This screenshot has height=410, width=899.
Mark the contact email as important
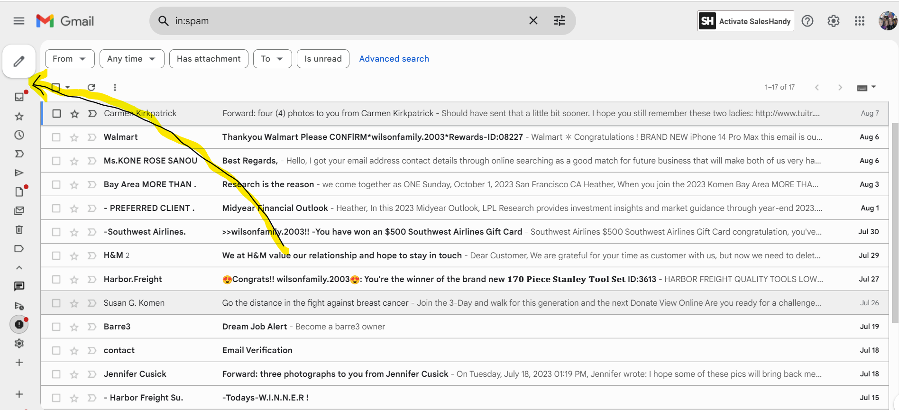point(92,350)
